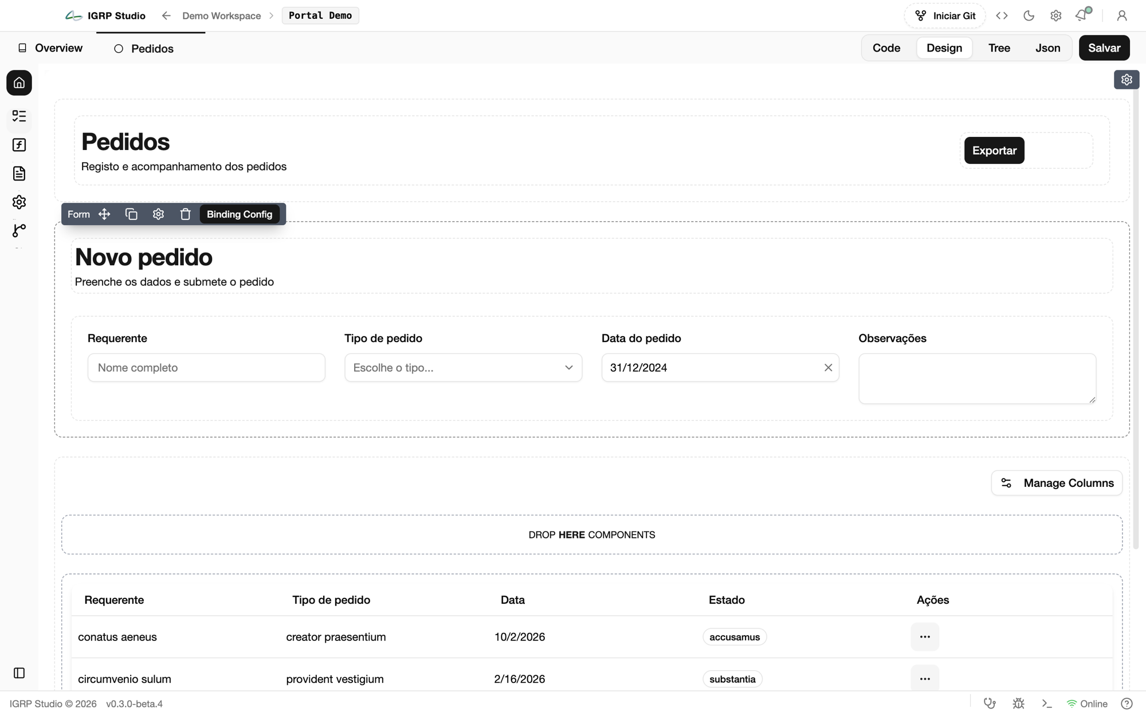Open the gear settings icon in left sidebar

click(19, 202)
